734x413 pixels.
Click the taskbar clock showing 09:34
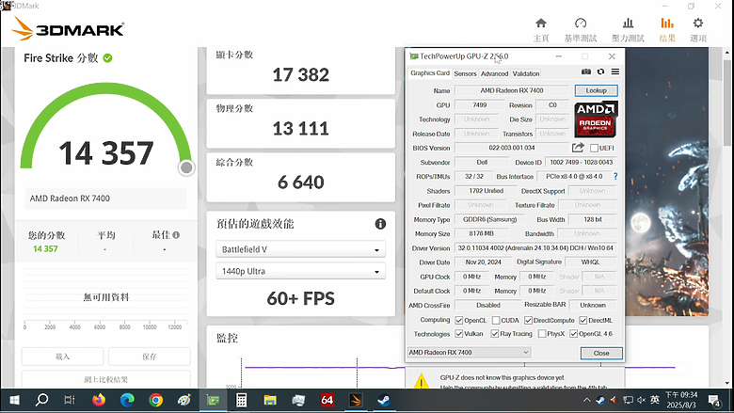click(x=681, y=400)
